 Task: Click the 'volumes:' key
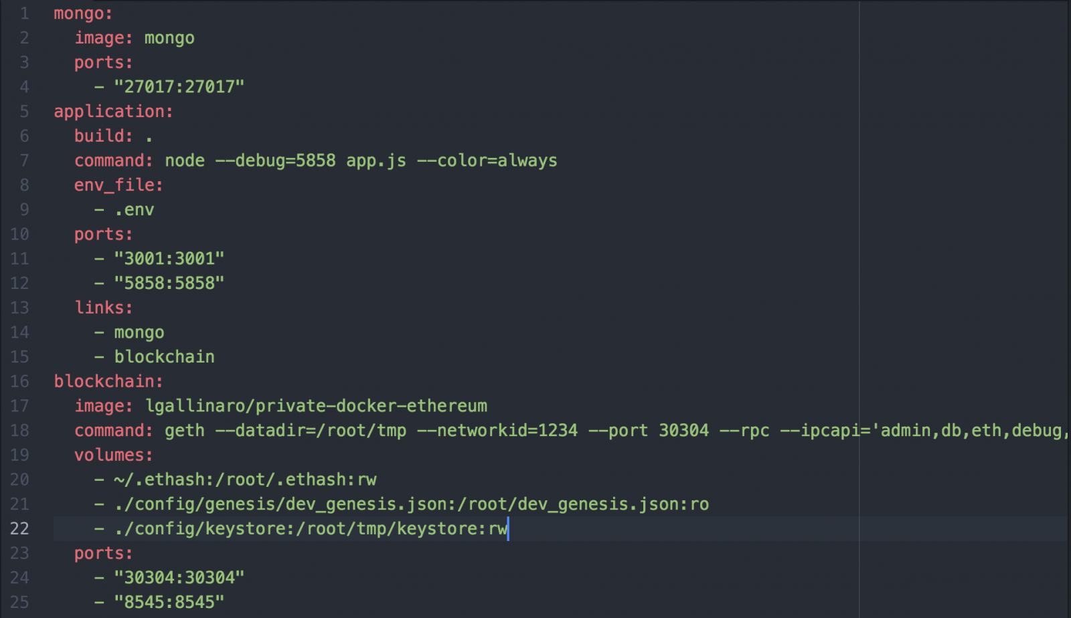point(114,455)
